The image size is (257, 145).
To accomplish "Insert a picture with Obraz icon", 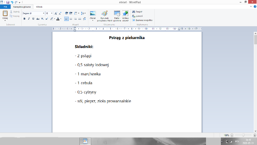I will [93, 14].
